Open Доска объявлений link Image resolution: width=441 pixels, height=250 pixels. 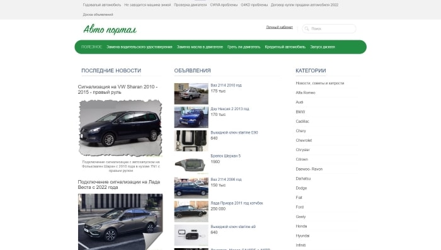98,14
